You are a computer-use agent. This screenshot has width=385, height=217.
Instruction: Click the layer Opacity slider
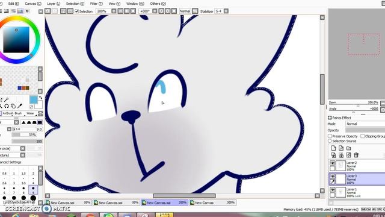[365, 130]
